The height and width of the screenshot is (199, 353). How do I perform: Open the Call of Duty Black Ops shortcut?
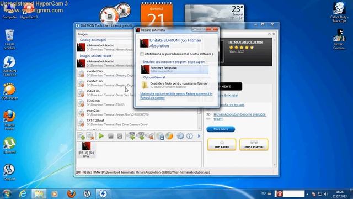(339, 12)
